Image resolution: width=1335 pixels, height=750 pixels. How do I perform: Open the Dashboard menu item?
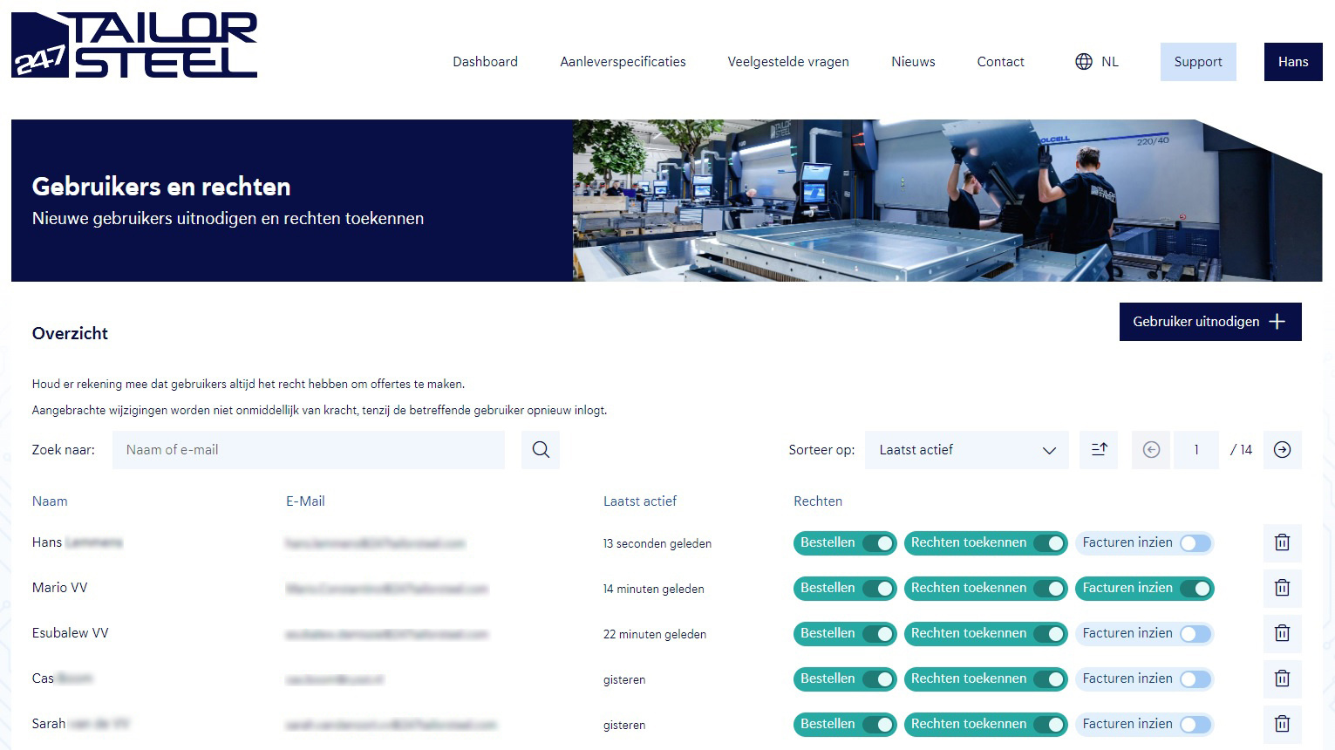[485, 62]
